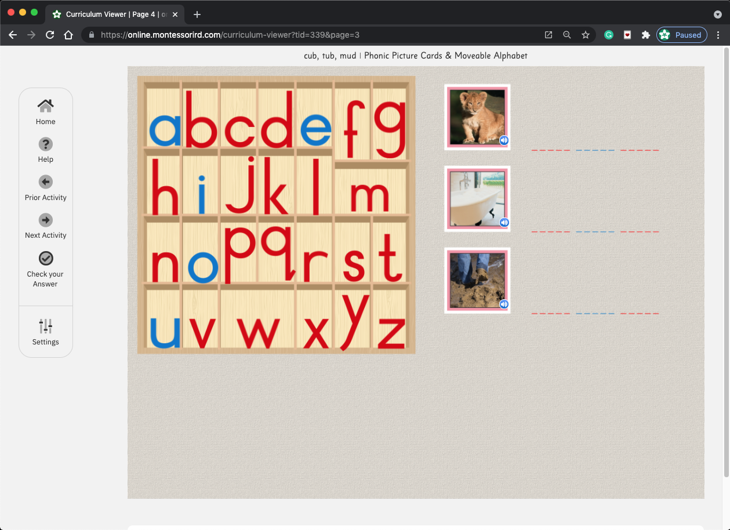The image size is (730, 530).
Task: Open the browser home page
Action: pyautogui.click(x=68, y=35)
